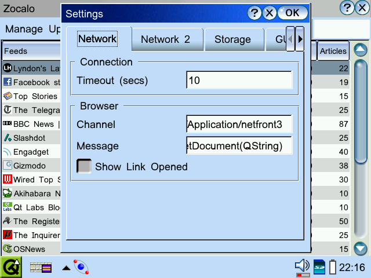The width and height of the screenshot is (371, 278).
Task: Open the keyboard input method icon
Action: pyautogui.click(x=41, y=268)
